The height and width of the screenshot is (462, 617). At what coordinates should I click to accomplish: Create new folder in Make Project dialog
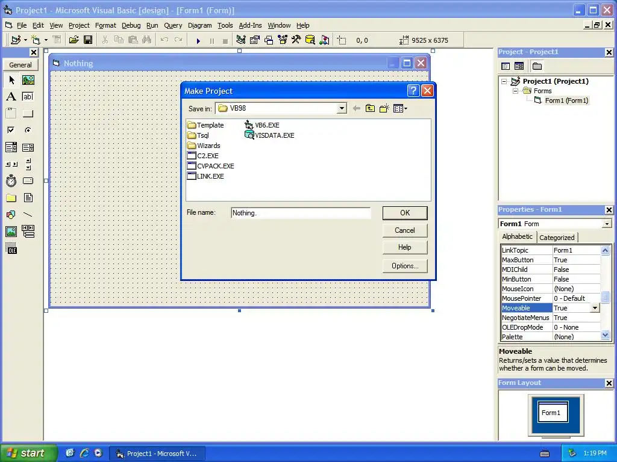click(384, 108)
